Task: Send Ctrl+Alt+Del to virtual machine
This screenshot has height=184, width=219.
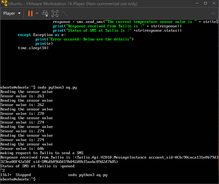Action: pos(45,14)
